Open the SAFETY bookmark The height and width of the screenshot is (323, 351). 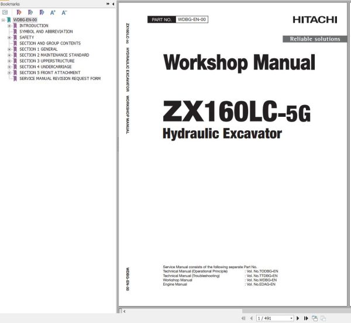27,37
